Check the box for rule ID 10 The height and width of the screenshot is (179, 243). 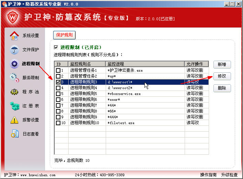[58, 123]
